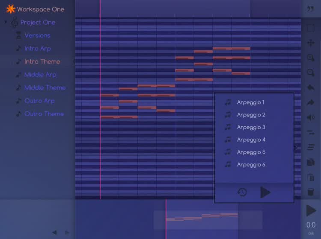Activate the drag and move tool
The image size is (321, 239).
pos(311,43)
